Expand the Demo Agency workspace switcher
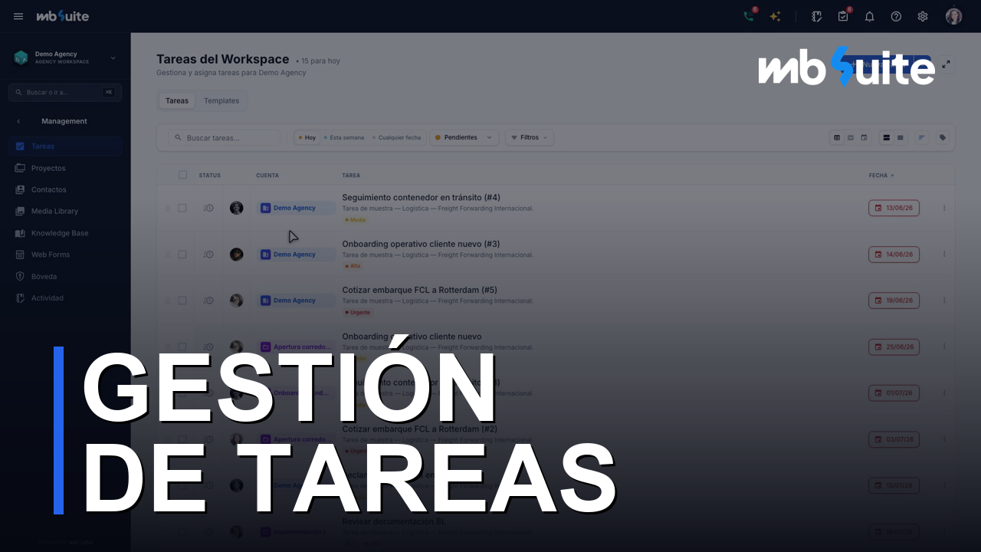This screenshot has width=981, height=552. (x=65, y=58)
